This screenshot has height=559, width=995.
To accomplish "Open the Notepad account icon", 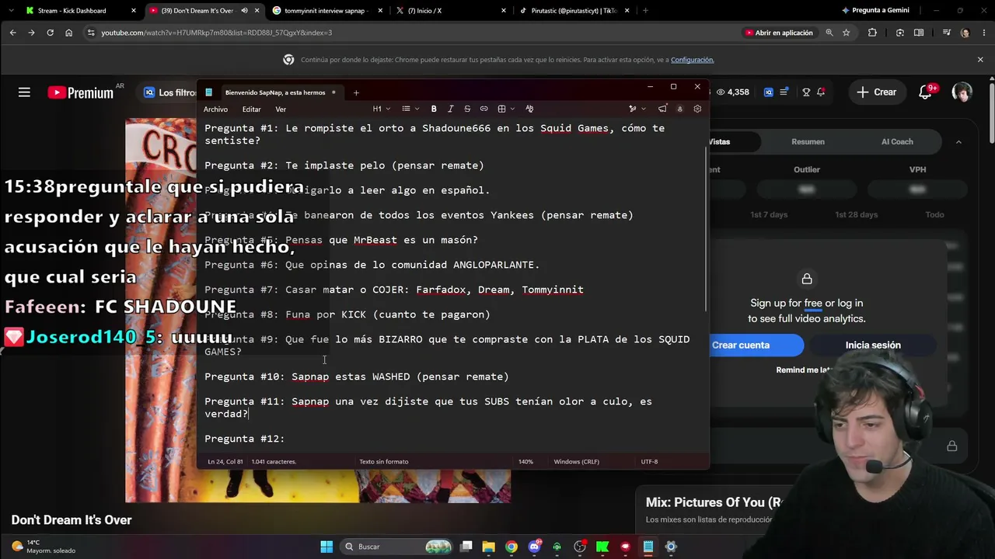I will pyautogui.click(x=679, y=109).
